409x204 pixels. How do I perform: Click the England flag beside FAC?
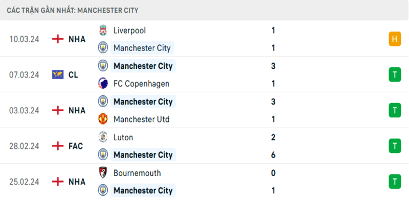click(x=58, y=146)
